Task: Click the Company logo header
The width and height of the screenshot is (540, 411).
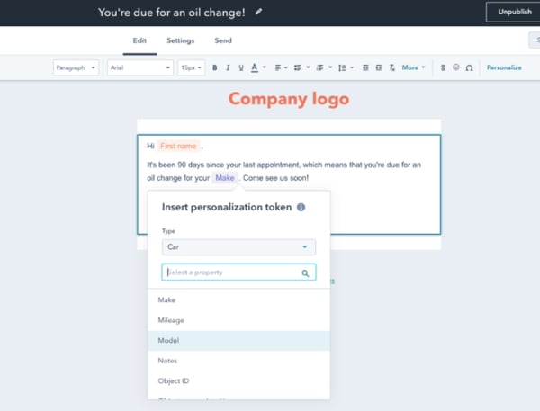Action: [289, 99]
